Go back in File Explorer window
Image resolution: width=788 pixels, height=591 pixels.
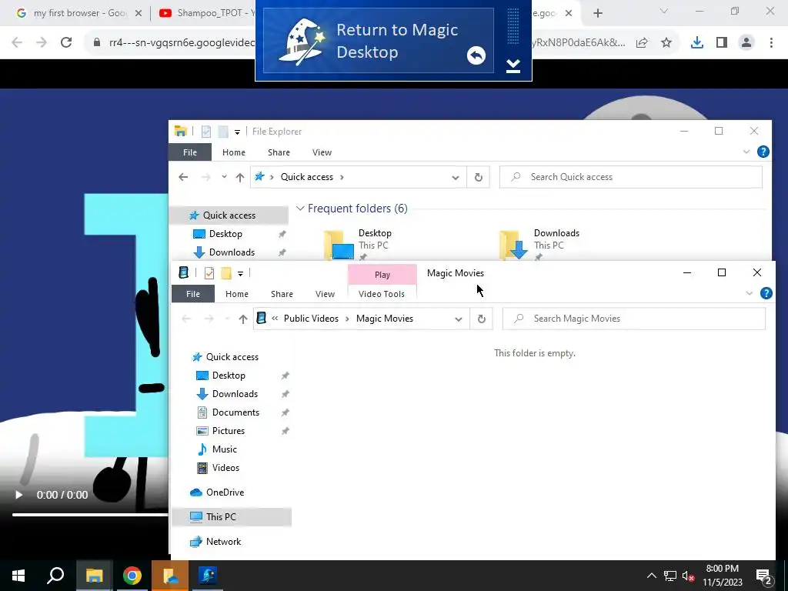183,177
